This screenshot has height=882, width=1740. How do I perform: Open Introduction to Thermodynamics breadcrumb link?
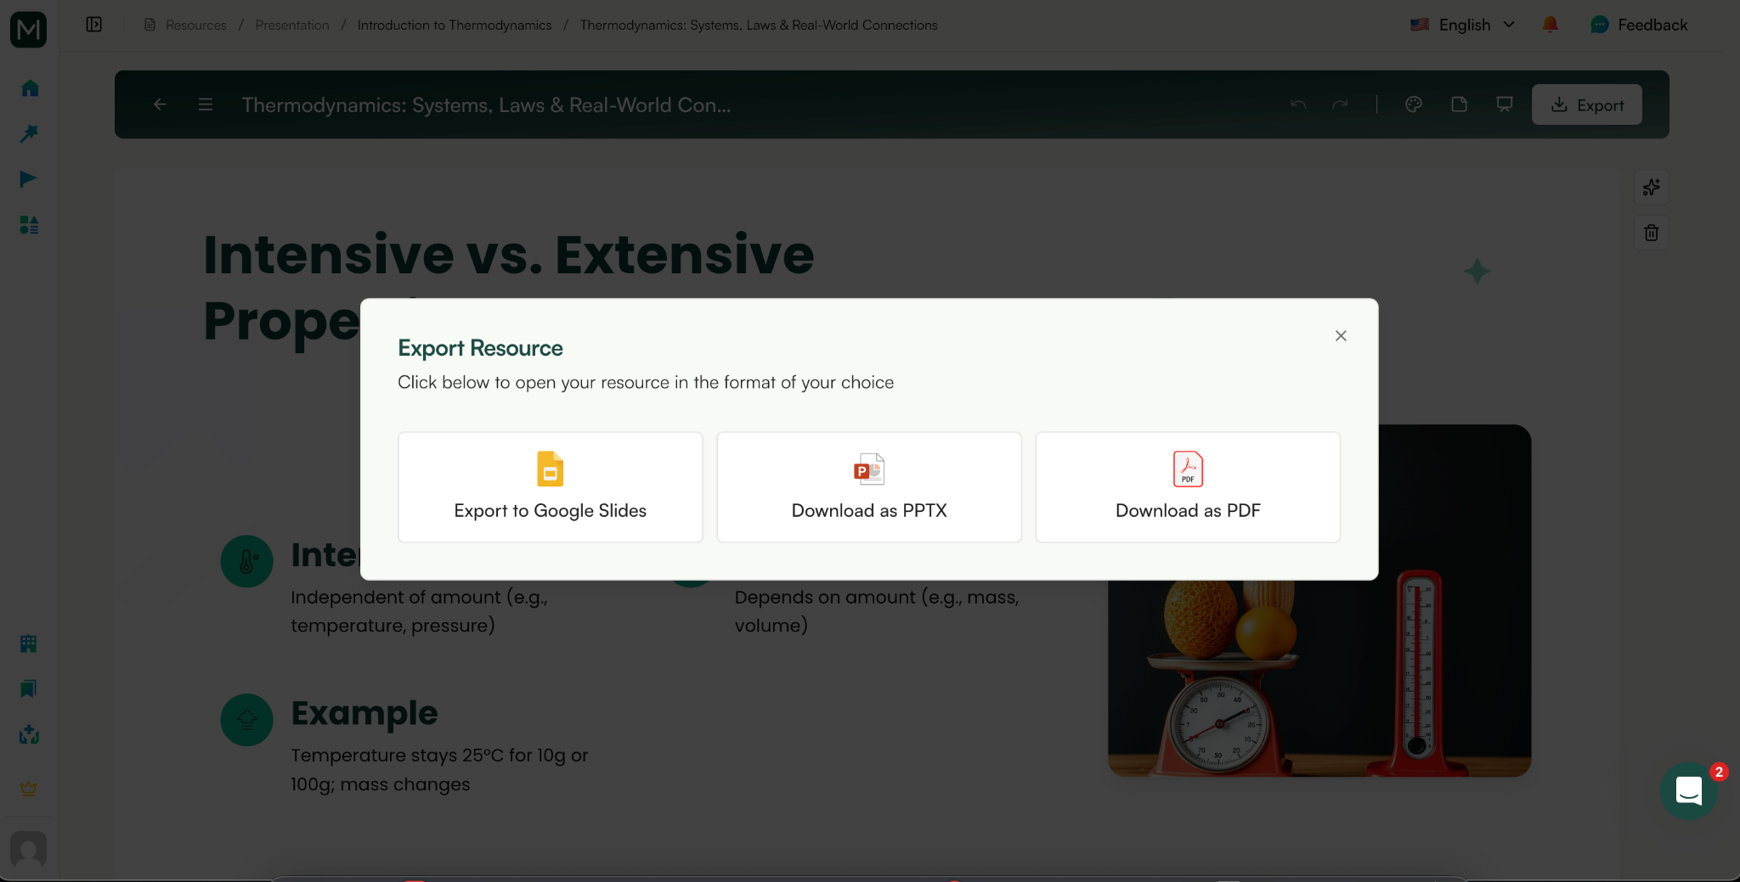pos(455,25)
